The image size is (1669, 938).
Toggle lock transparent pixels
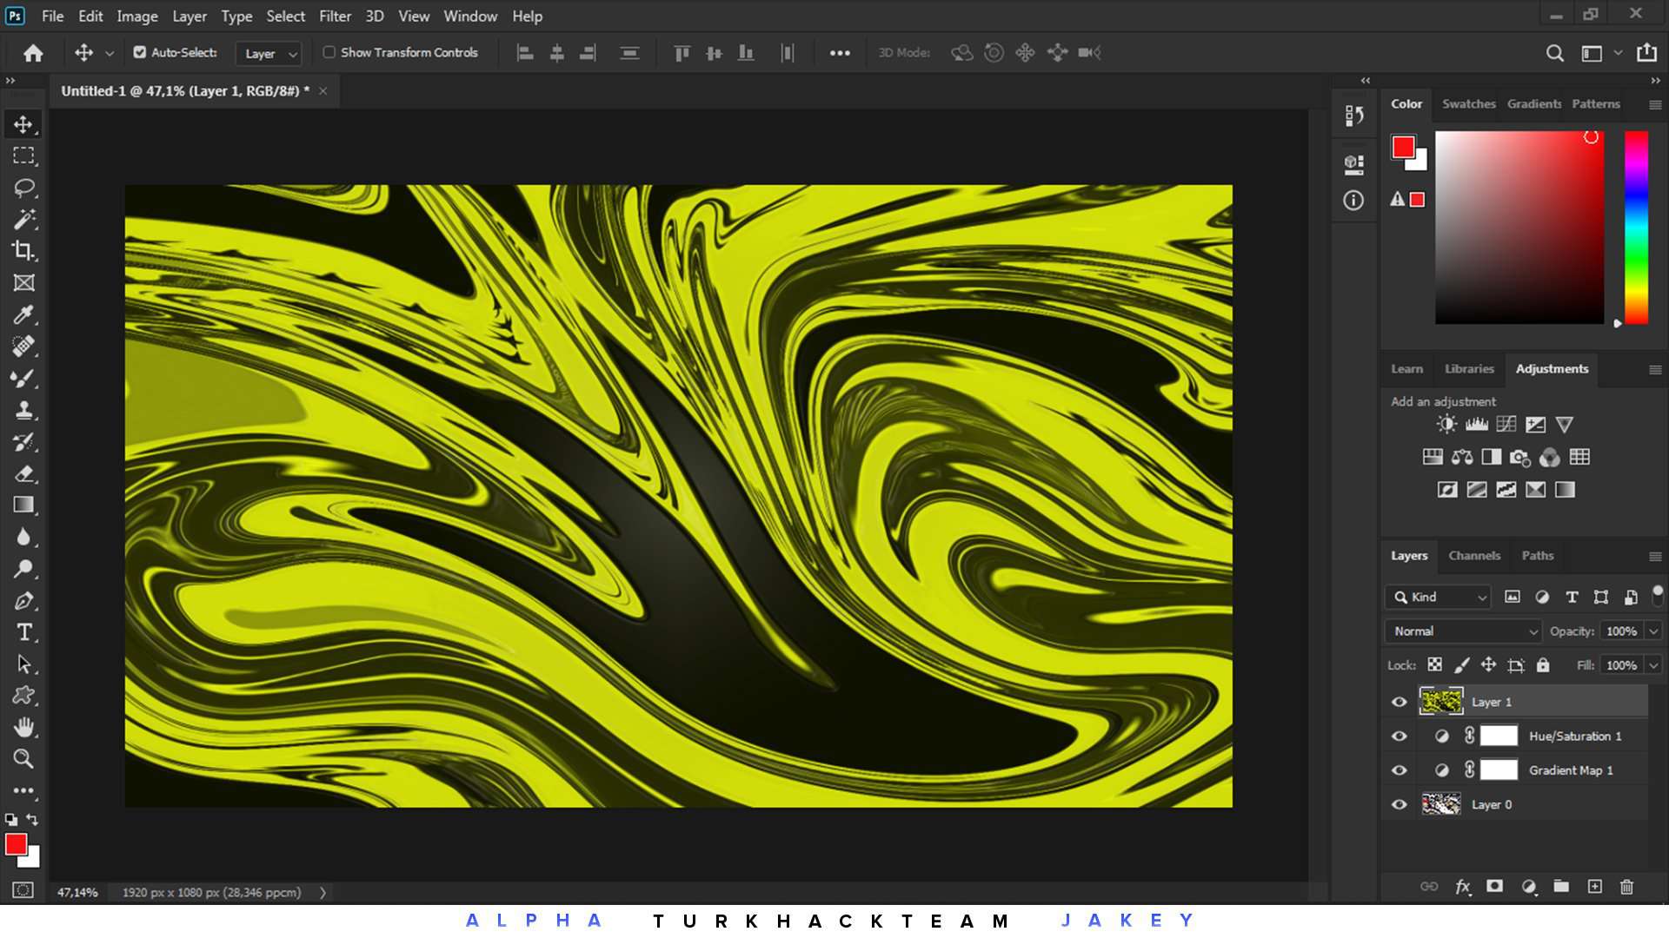coord(1434,664)
